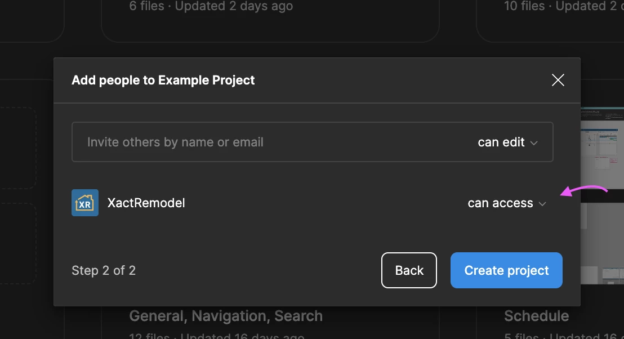Go back with the Back button
This screenshot has width=624, height=339.
[x=409, y=270]
